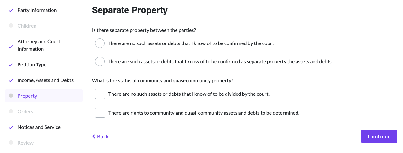Click the gray dot beside Children

tap(11, 26)
